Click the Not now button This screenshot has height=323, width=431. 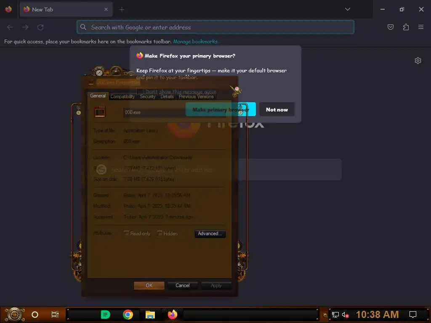pos(277,109)
